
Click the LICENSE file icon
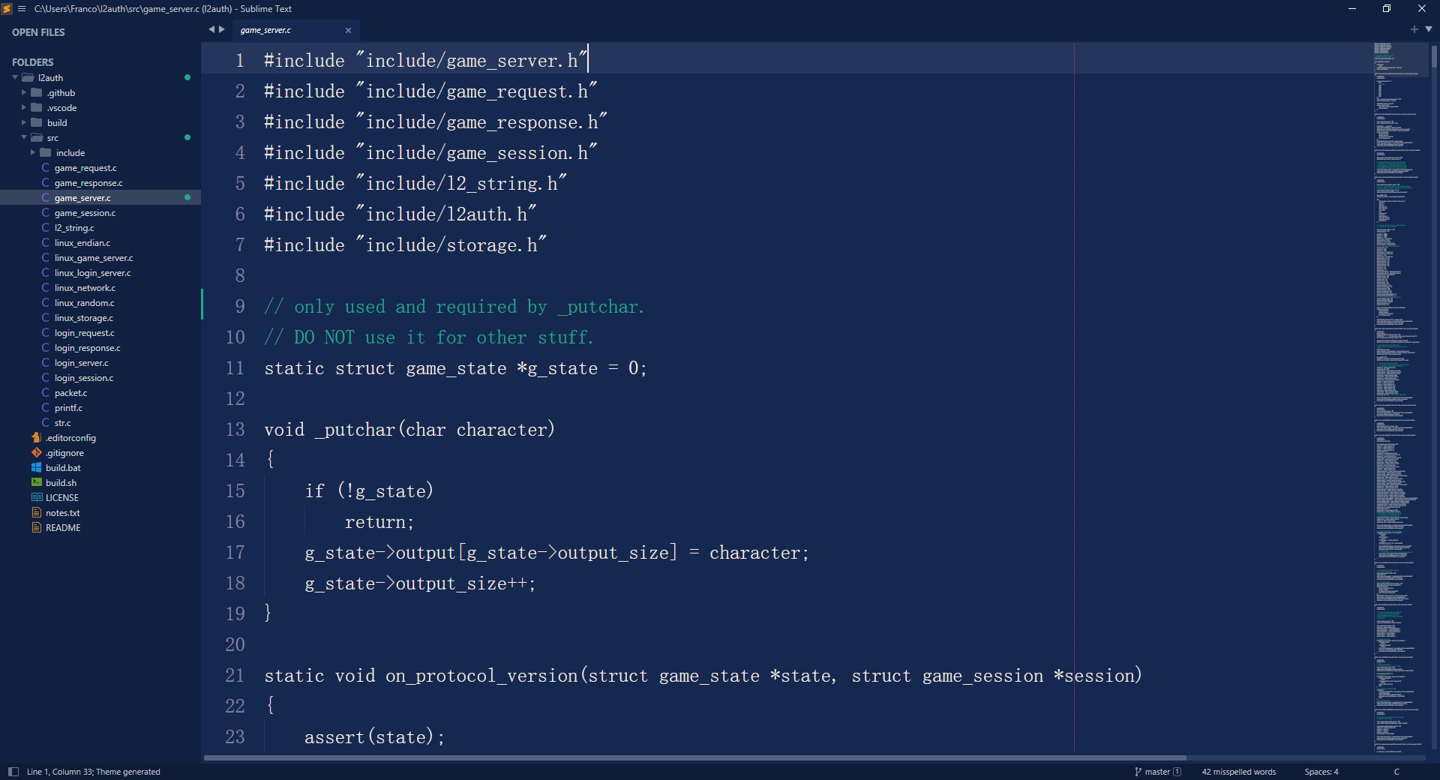pos(36,498)
